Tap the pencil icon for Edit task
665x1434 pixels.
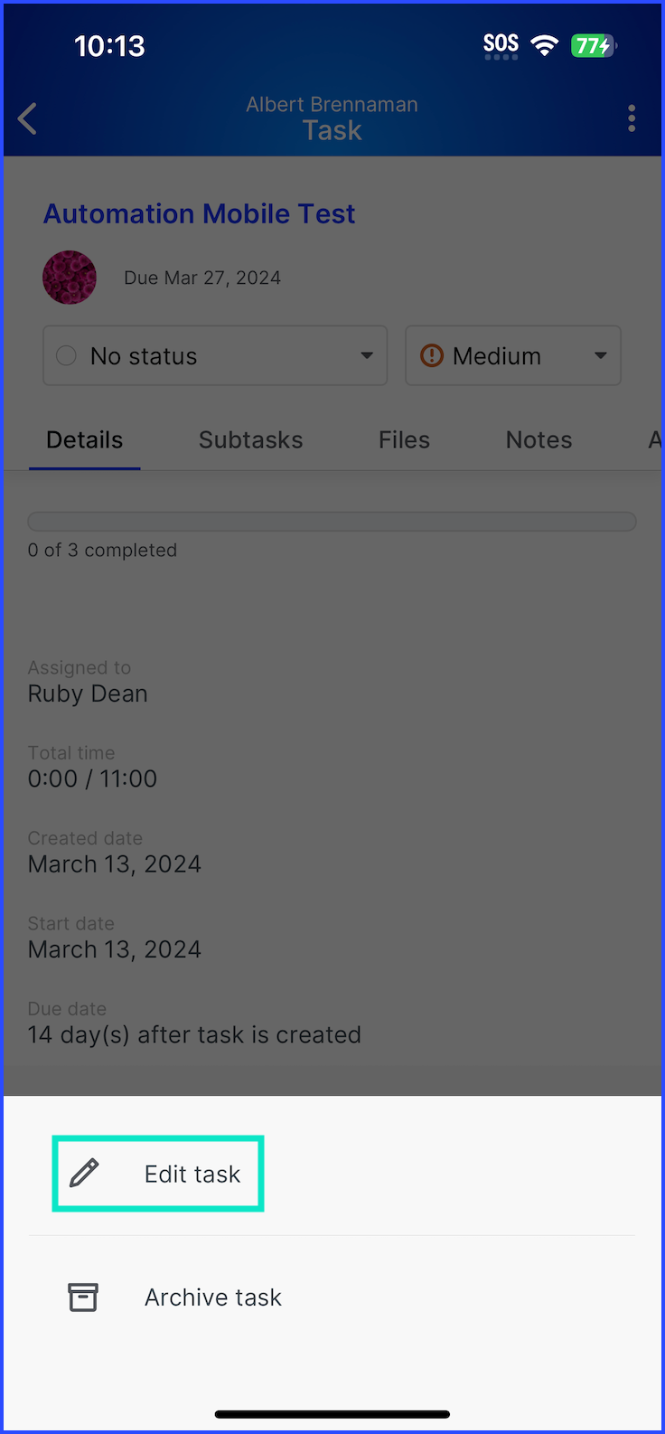(x=84, y=1173)
